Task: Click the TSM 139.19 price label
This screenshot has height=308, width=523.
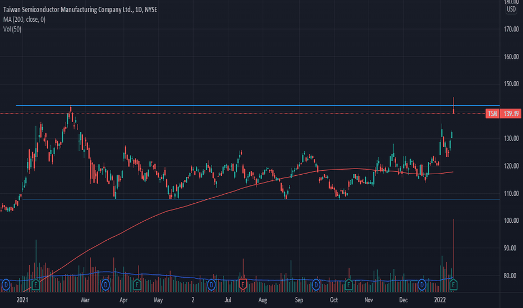Action: 503,114
